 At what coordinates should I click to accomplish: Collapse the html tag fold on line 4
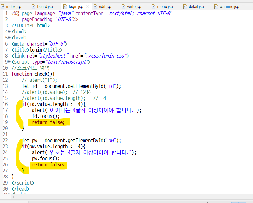pyautogui.click(x=9, y=31)
